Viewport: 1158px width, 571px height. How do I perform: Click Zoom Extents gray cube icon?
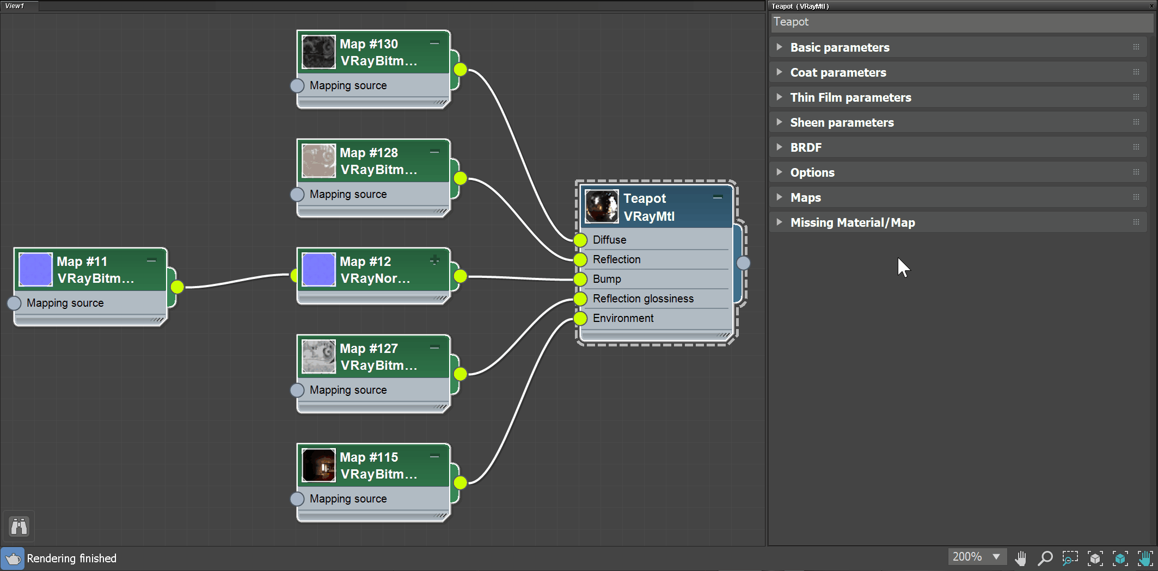(x=1095, y=558)
